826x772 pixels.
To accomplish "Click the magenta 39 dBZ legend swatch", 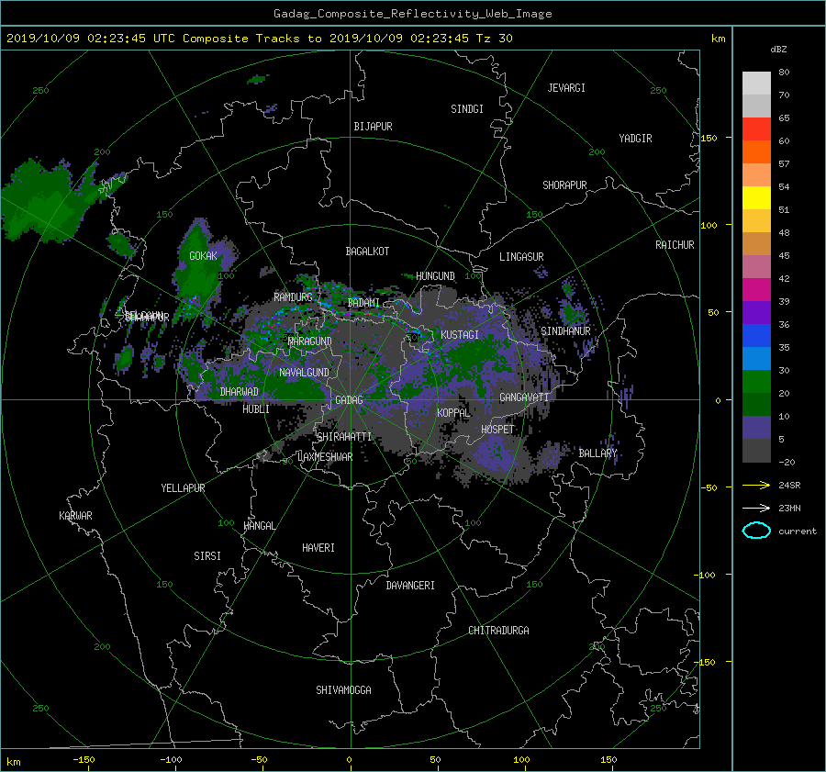I will point(756,290).
